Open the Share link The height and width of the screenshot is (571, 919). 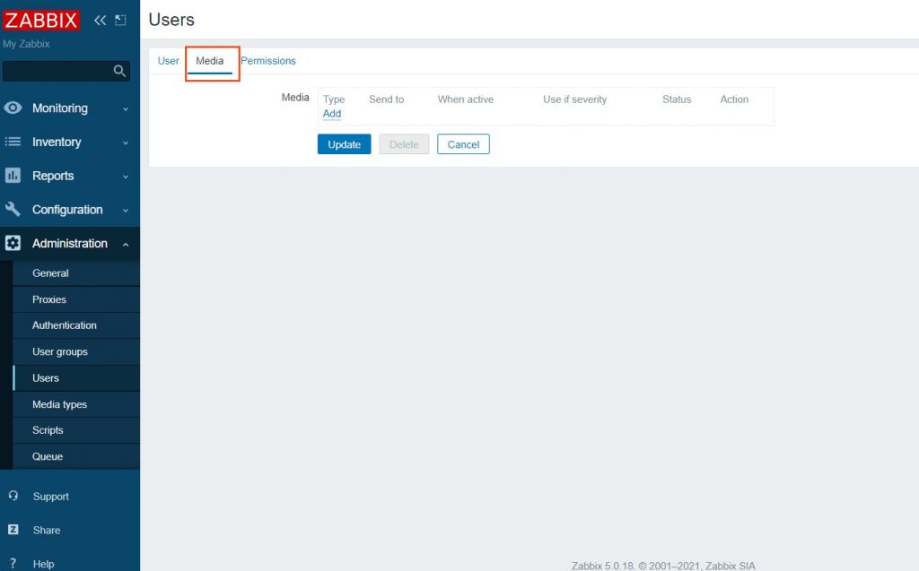47,530
